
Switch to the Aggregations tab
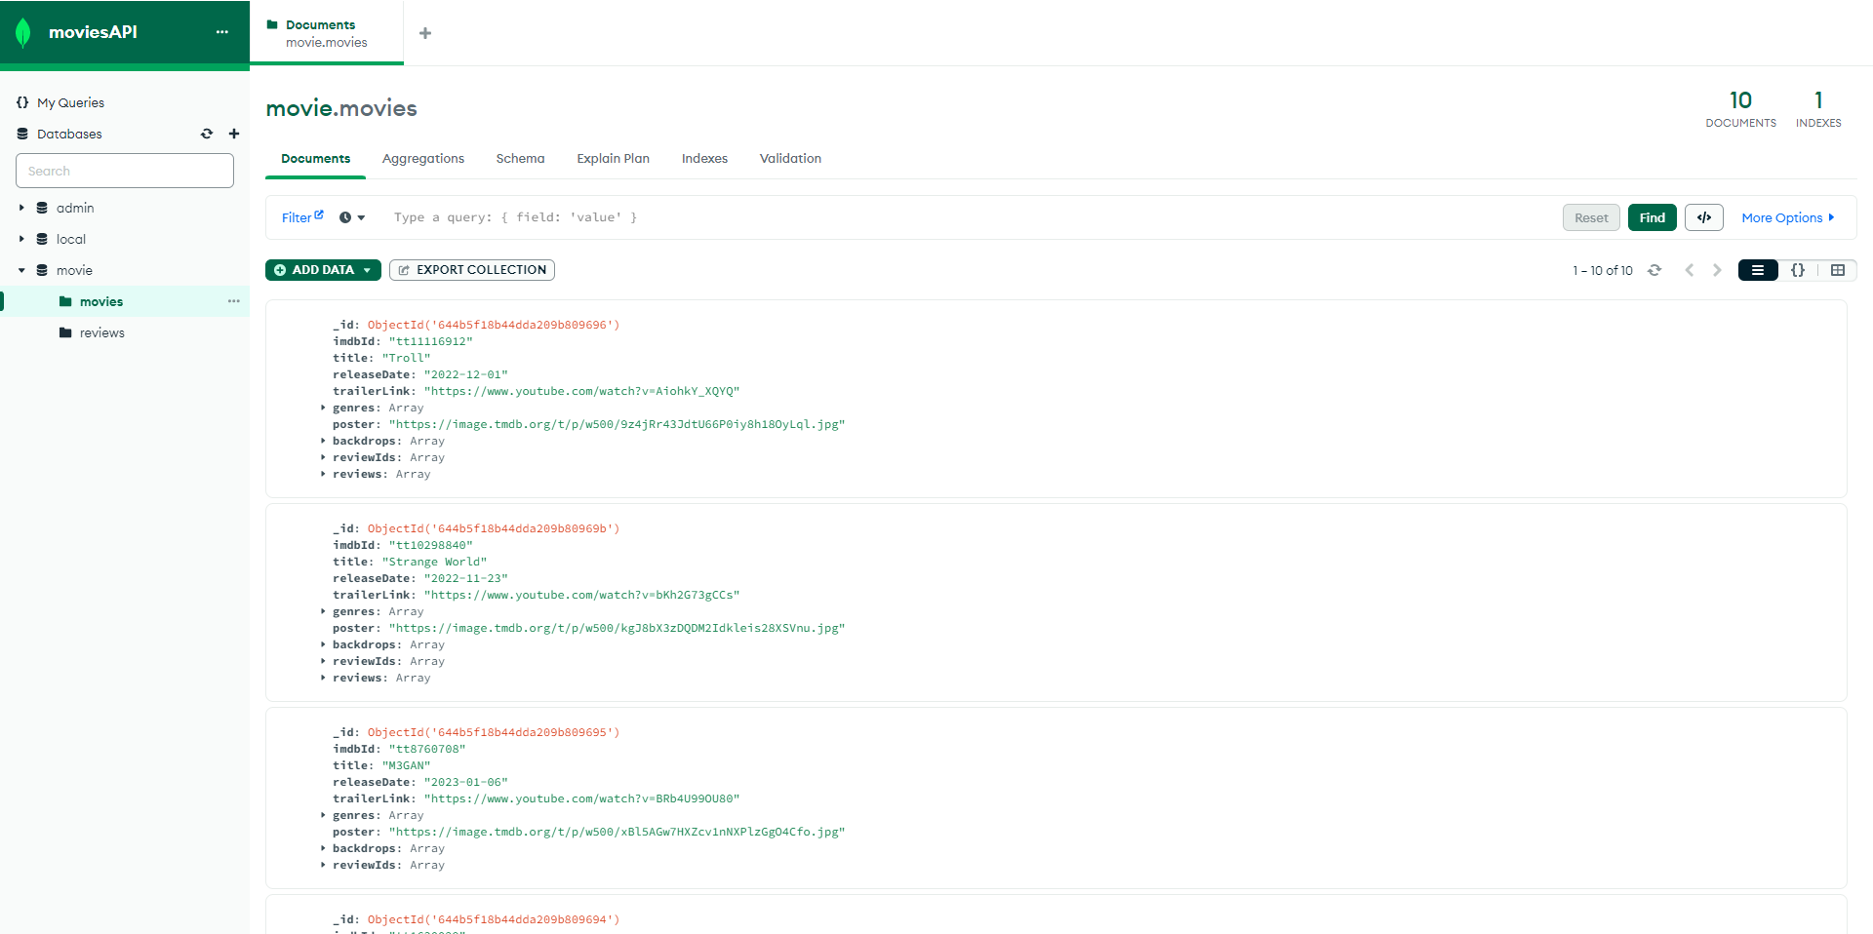click(x=423, y=158)
